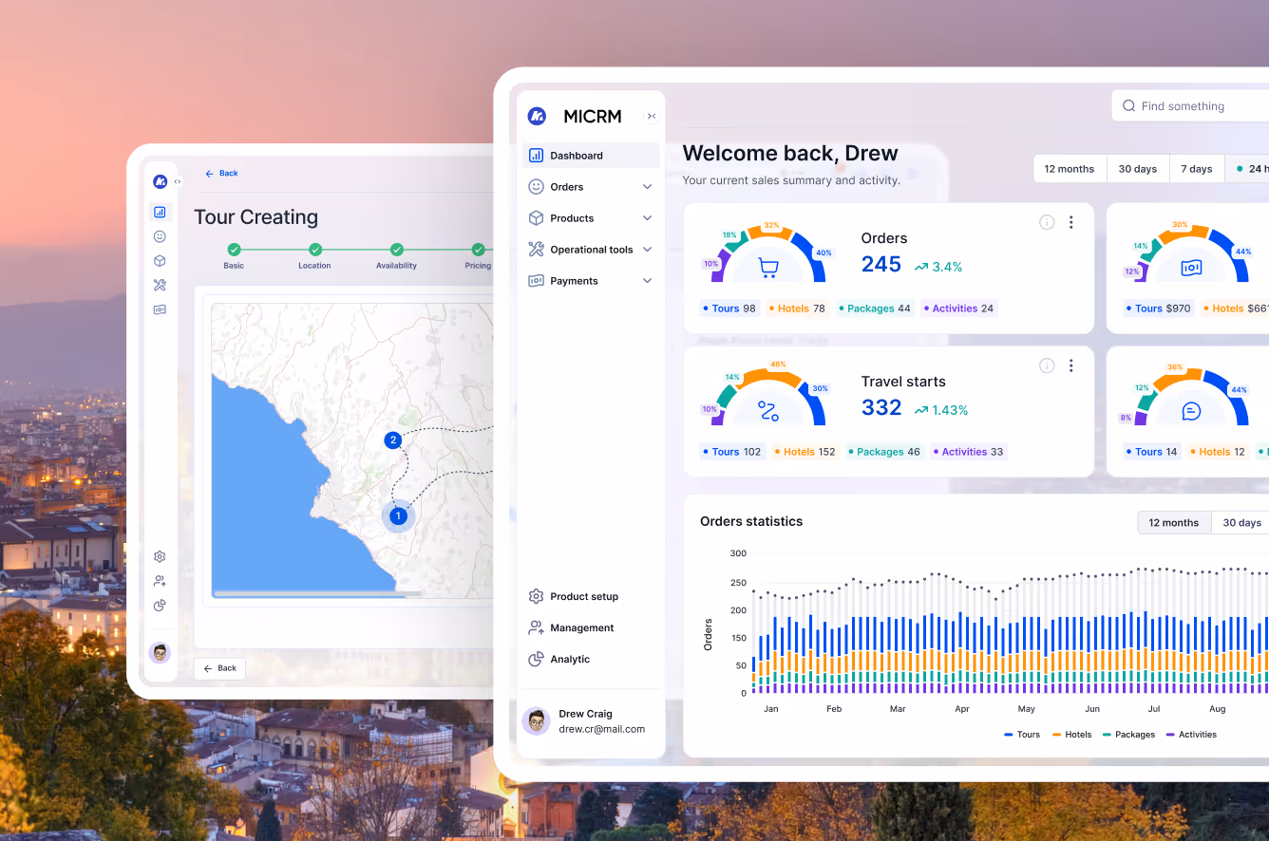Screen dimensions: 1269x841
Task: Click the Operational tools wrench icon
Action: pos(536,250)
